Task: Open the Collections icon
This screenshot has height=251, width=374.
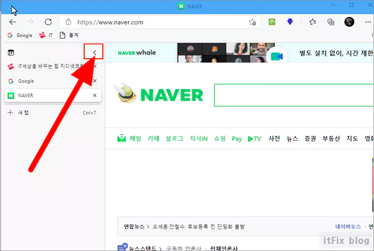Action: pyautogui.click(x=331, y=22)
